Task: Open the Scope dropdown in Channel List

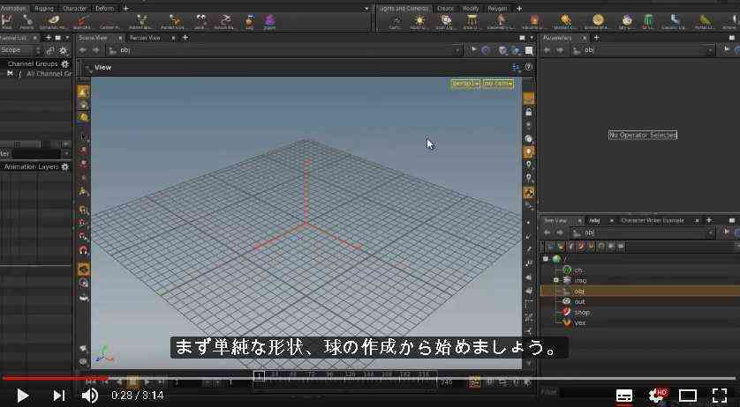Action: (x=21, y=50)
